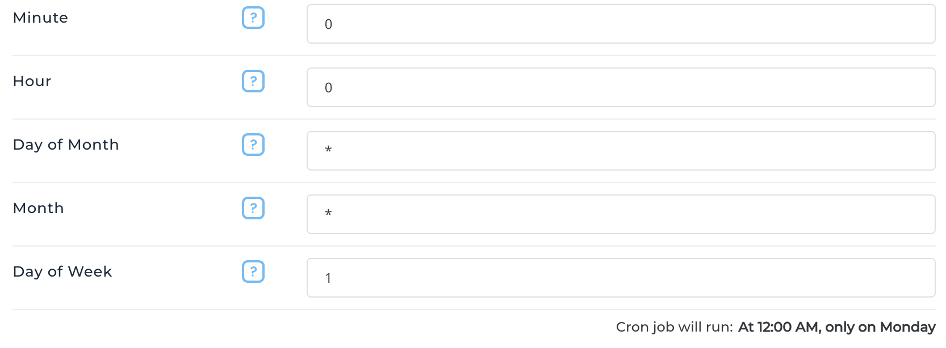Click the question mark beside Minute label
This screenshot has width=946, height=348.
[253, 18]
